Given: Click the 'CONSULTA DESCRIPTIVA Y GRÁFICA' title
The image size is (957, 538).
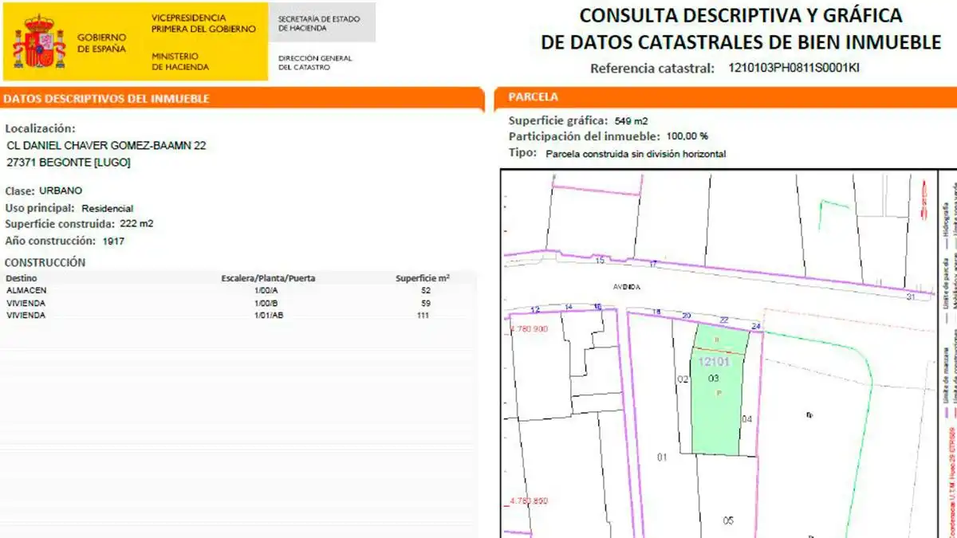Looking at the screenshot, I should (x=741, y=15).
